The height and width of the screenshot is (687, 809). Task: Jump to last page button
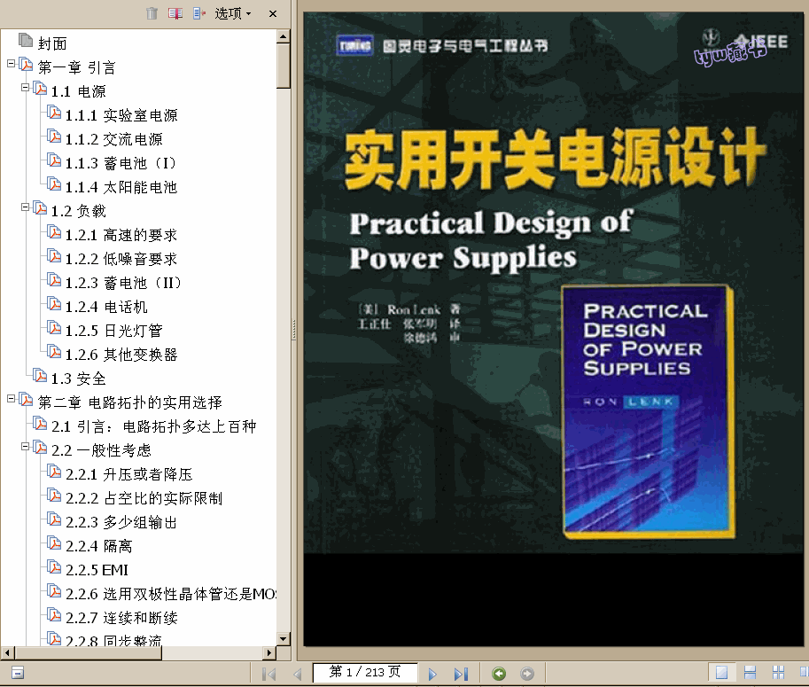pos(460,674)
